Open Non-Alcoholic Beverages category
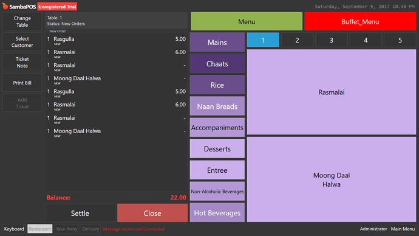Image resolution: width=419 pixels, height=236 pixels. pos(217,192)
